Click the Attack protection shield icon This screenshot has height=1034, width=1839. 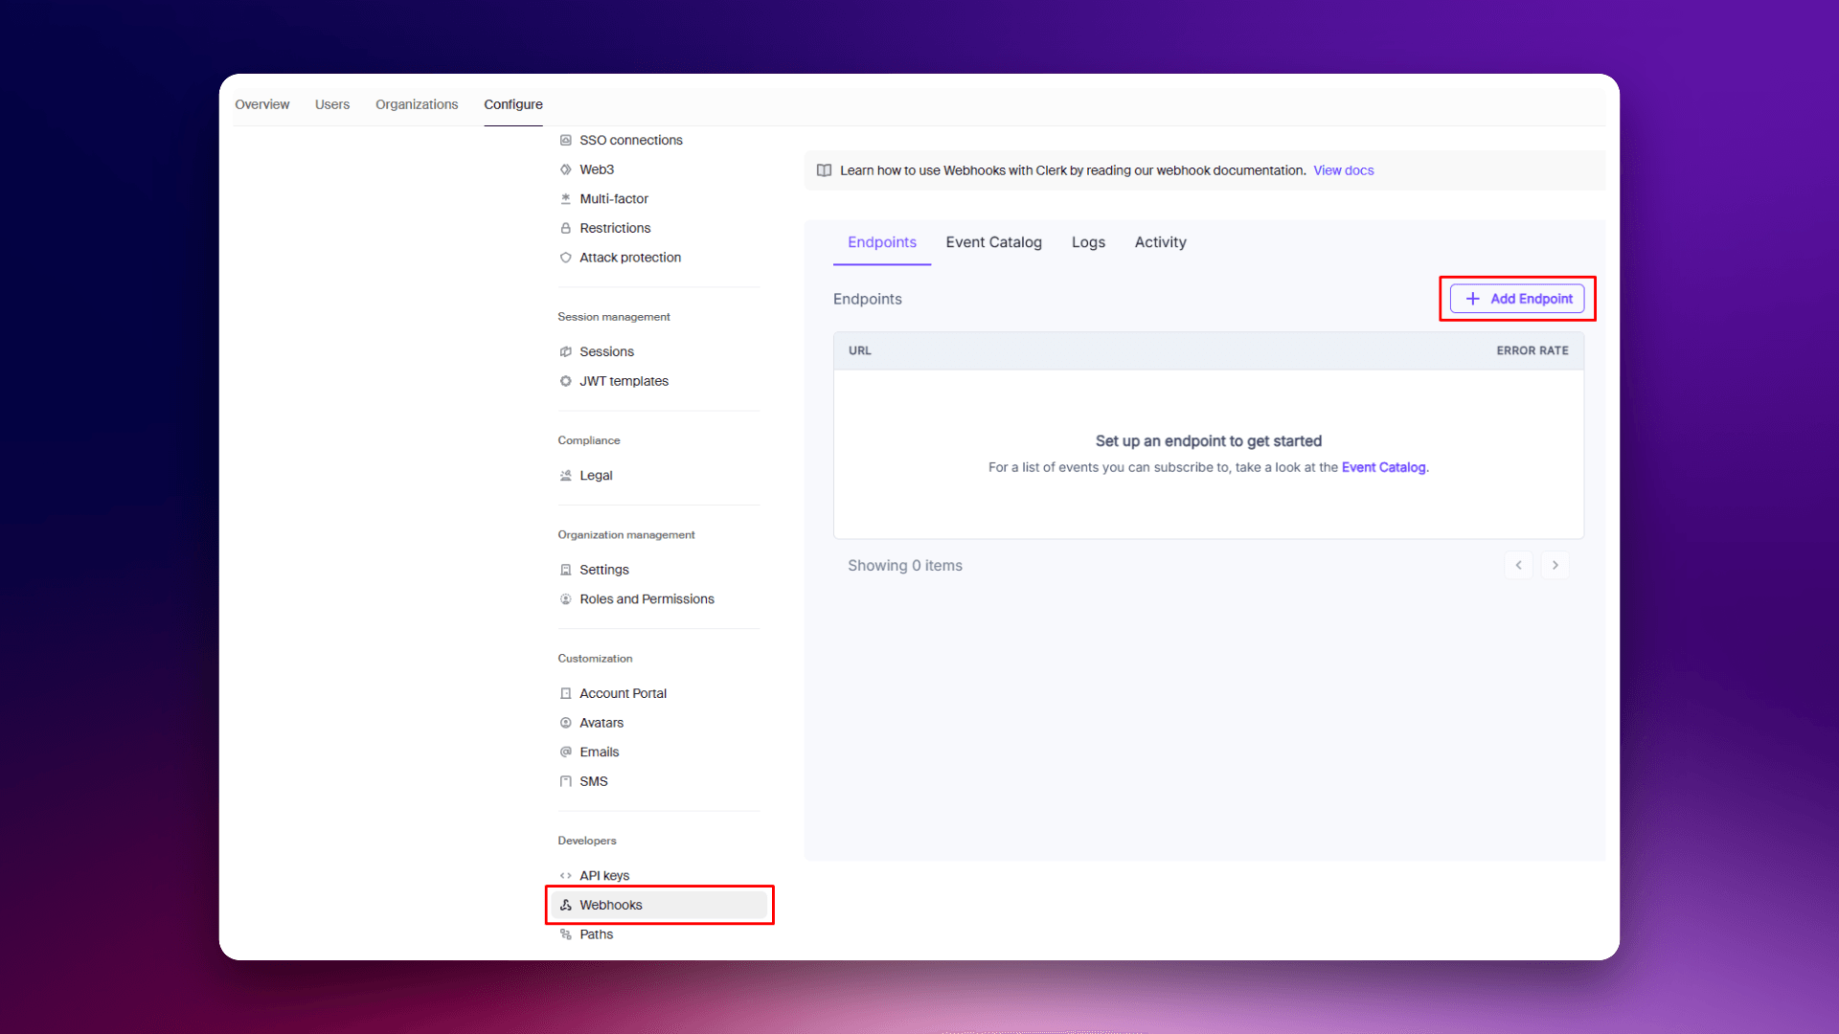pos(566,258)
